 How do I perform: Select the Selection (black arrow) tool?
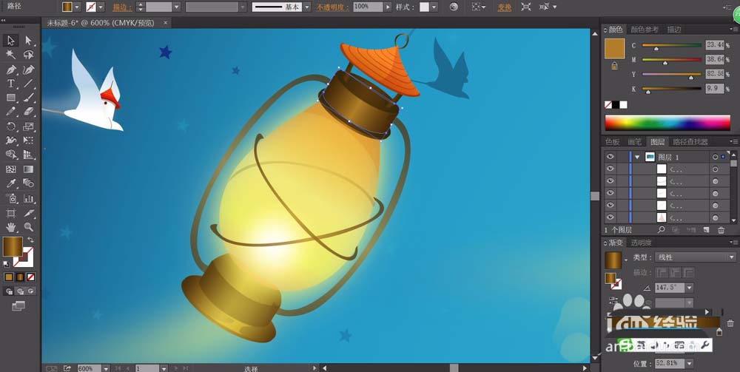coord(11,41)
